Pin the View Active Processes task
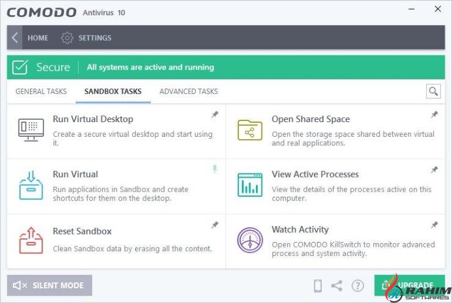452x303 pixels. pos(434,170)
